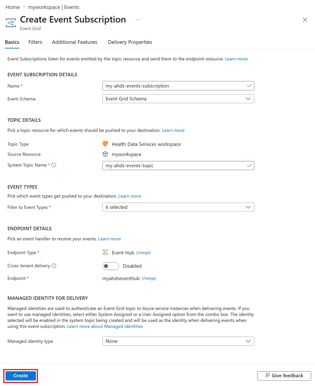
Task: Click the green checkmark in Name field
Action: tap(249, 86)
